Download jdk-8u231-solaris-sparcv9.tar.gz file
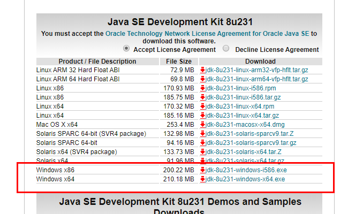348x214 pixels. coord(251,143)
